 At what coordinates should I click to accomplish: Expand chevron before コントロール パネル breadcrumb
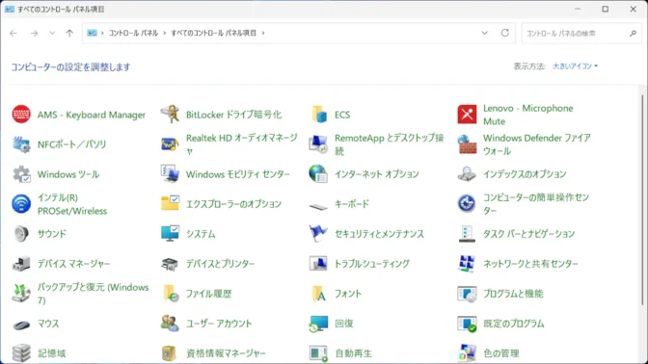tap(102, 33)
